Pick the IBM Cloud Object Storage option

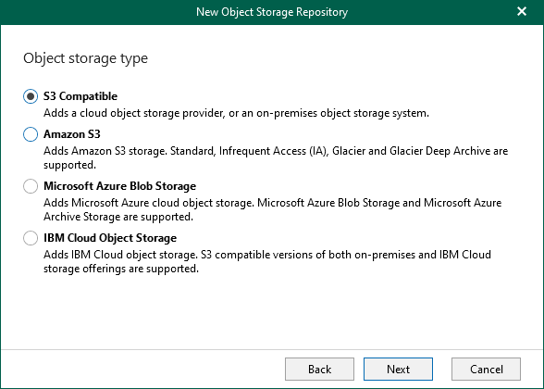coord(31,238)
